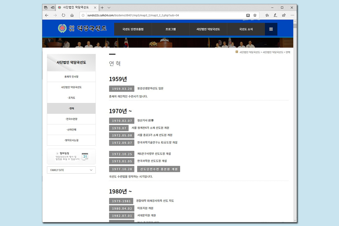The width and height of the screenshot is (339, 226).
Task: Open a new tab with plus button
Action: [102, 8]
